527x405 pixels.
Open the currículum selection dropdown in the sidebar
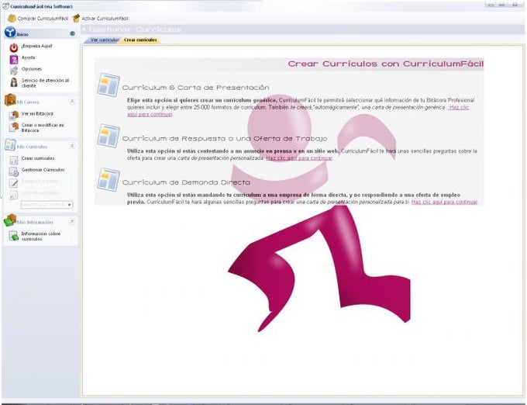point(46,205)
